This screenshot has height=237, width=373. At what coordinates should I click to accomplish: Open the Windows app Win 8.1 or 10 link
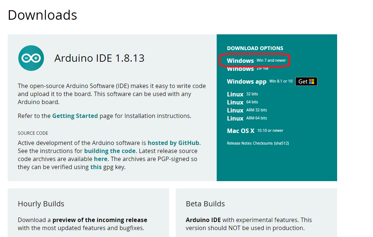[x=260, y=81]
